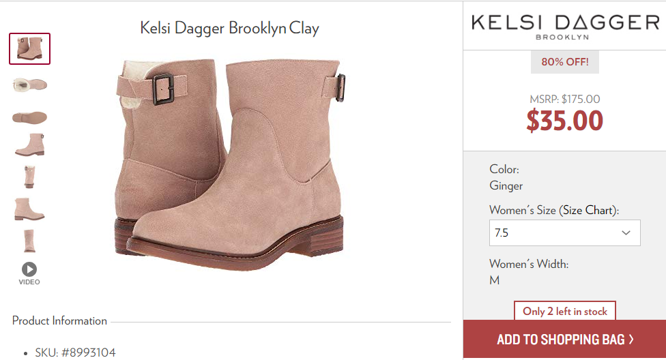Screen dimensions: 666x360
Task: Select the first thumbnail showing boot pair
Action: click(30, 49)
